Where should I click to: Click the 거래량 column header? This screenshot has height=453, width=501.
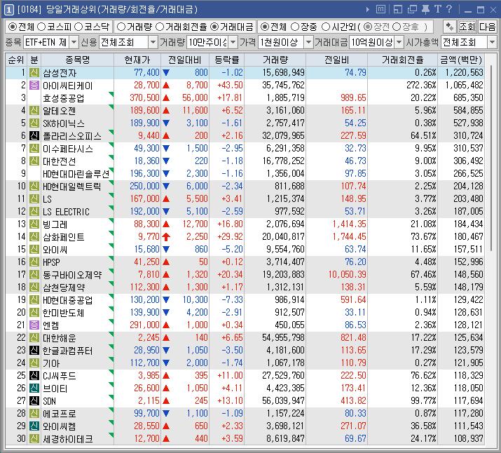pyautogui.click(x=275, y=60)
